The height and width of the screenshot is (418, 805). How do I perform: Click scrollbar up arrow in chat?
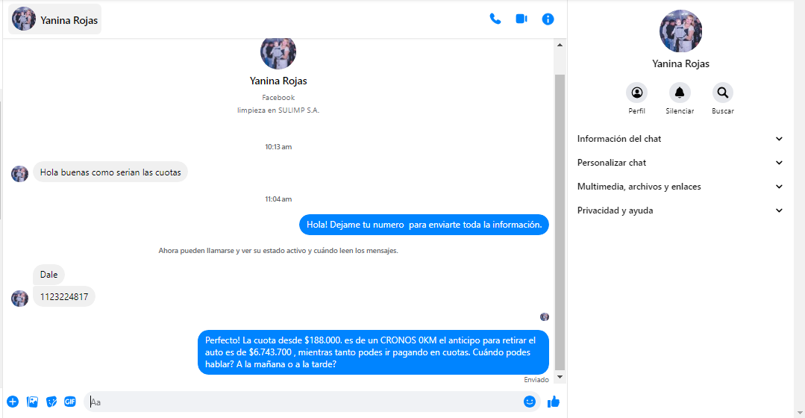point(560,46)
